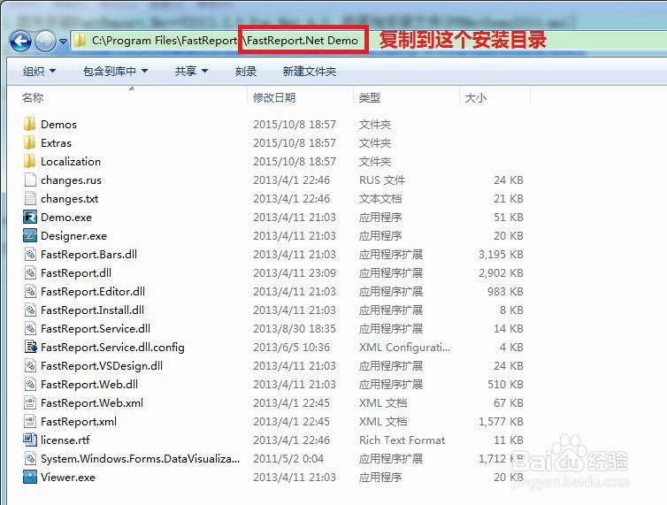The height and width of the screenshot is (505, 667).
Task: Click the file name FastReport.Web.dll
Action: click(89, 384)
